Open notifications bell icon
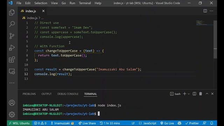The height and width of the screenshot is (126, 224). coord(211,123)
